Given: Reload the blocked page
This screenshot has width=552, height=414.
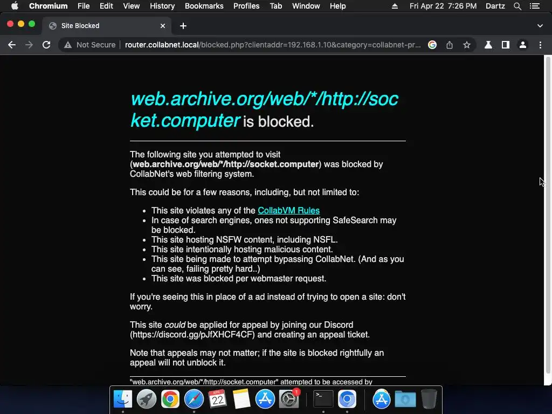Looking at the screenshot, I should (46, 45).
